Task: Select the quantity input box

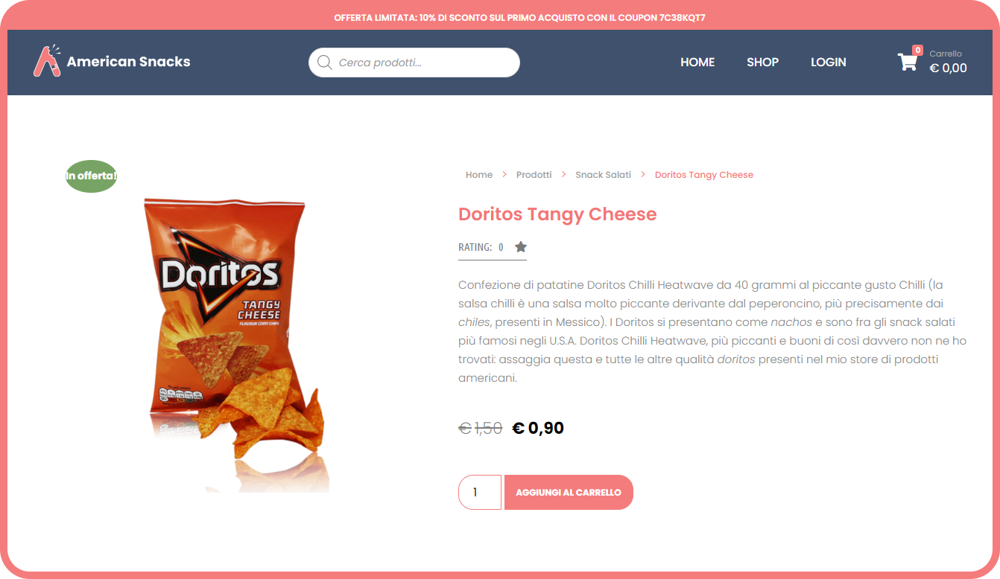Action: [480, 493]
